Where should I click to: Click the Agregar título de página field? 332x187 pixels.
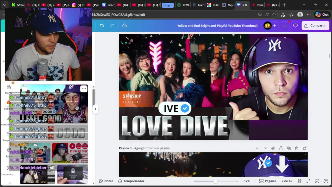(152, 148)
